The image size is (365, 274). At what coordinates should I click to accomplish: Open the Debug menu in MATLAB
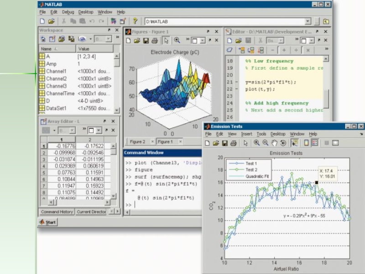click(x=68, y=12)
